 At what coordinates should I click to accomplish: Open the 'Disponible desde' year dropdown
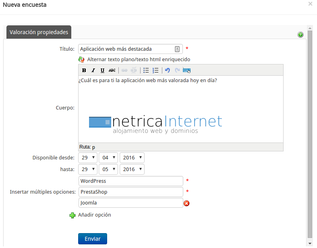(132, 158)
